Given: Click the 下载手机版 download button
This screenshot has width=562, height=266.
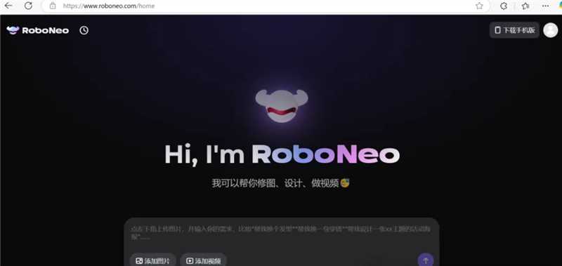Looking at the screenshot, I should pos(514,30).
